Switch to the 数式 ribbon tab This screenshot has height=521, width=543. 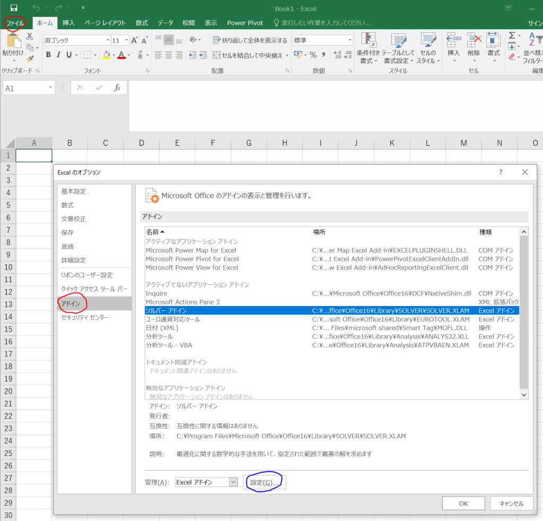coord(142,23)
